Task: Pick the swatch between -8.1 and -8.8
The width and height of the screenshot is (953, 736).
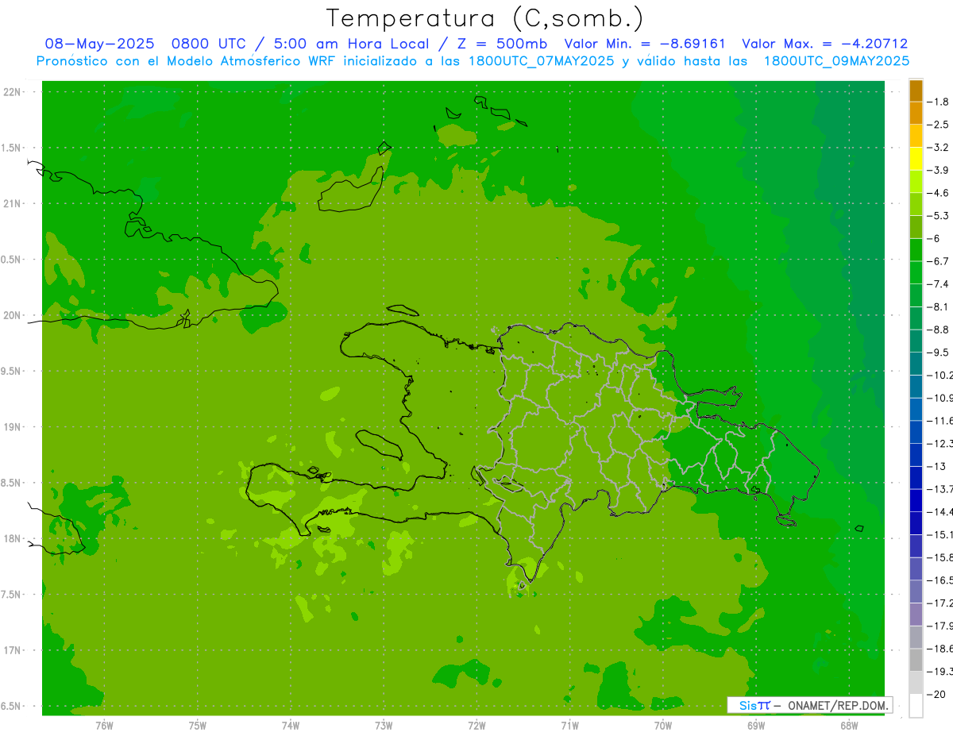Action: (x=916, y=318)
